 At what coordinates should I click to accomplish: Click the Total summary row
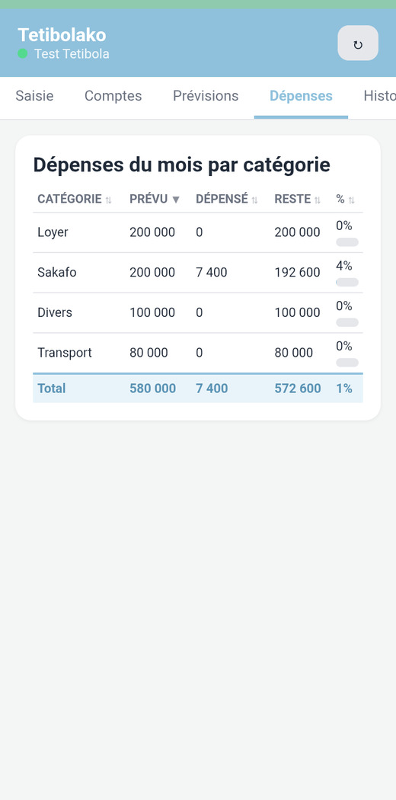[x=198, y=389]
